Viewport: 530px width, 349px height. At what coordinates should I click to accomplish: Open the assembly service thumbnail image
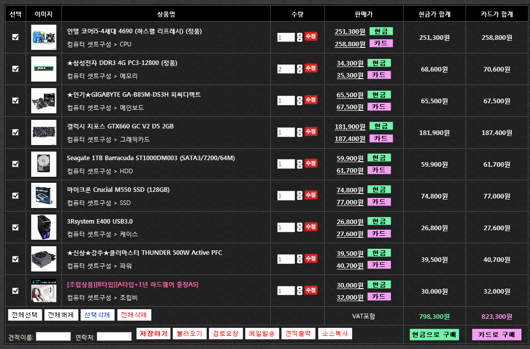[44, 291]
